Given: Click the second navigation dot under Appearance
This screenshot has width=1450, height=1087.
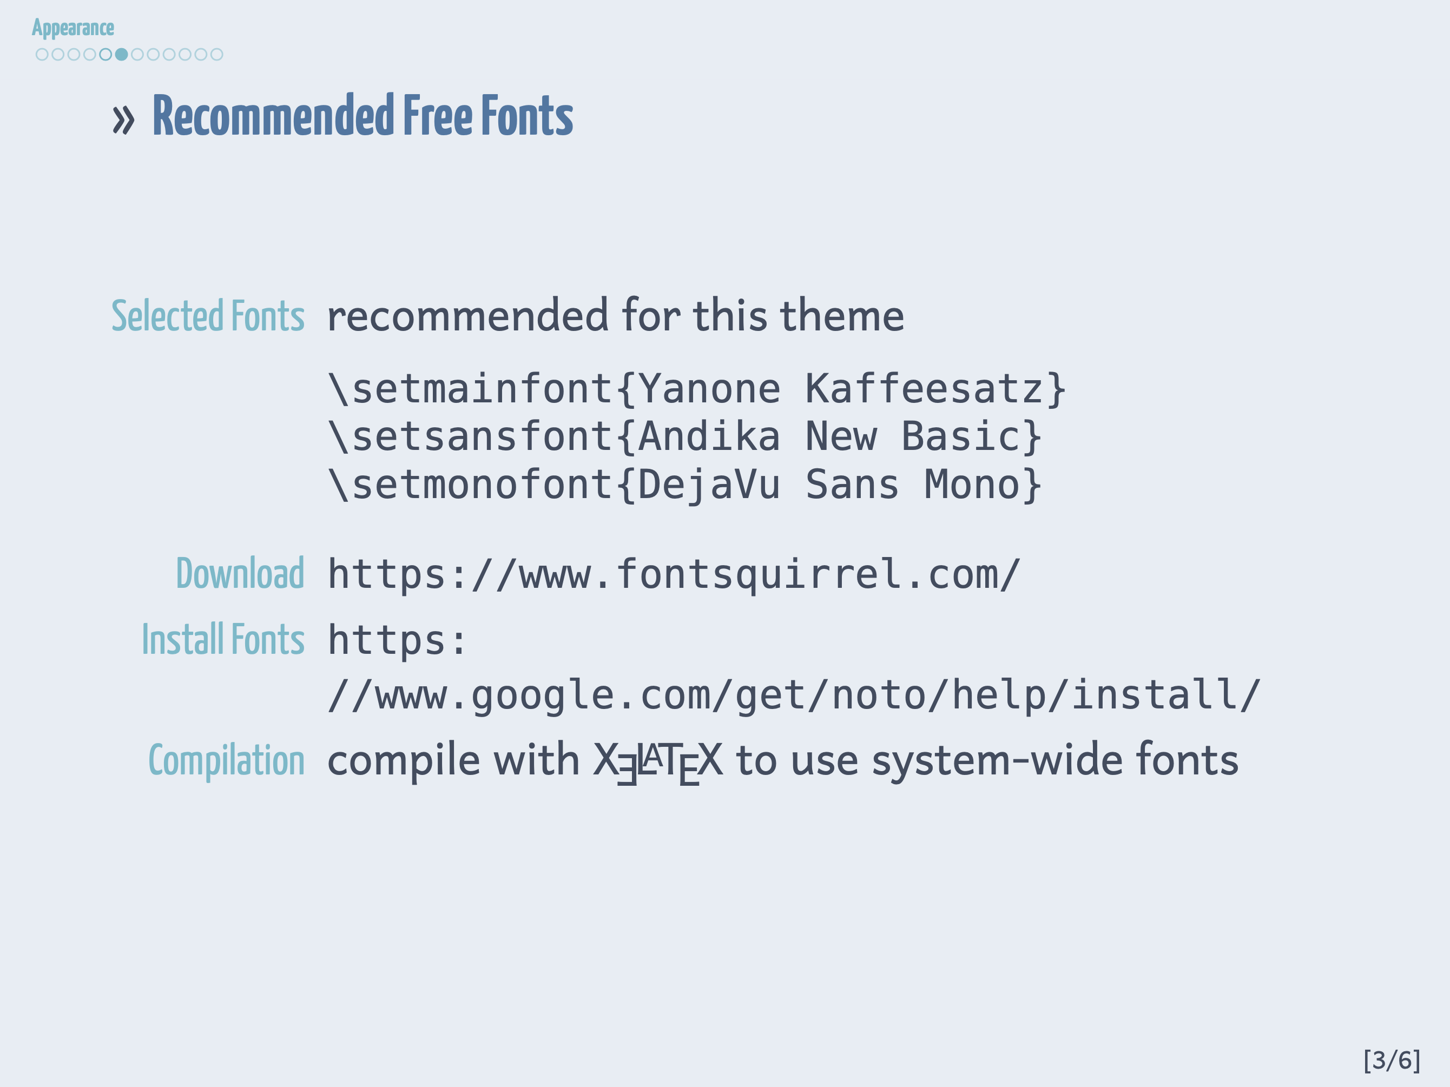Looking at the screenshot, I should (58, 55).
